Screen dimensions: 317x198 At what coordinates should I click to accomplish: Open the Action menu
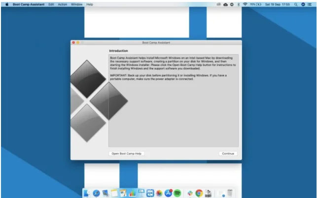point(63,4)
